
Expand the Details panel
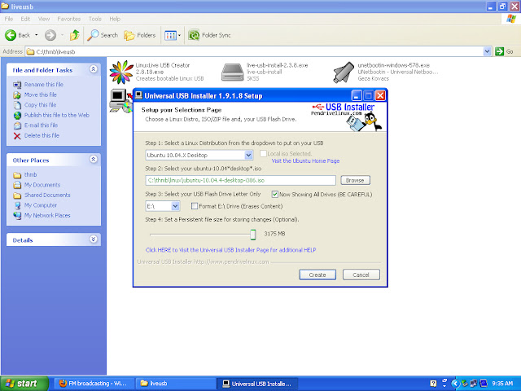pyautogui.click(x=94, y=239)
